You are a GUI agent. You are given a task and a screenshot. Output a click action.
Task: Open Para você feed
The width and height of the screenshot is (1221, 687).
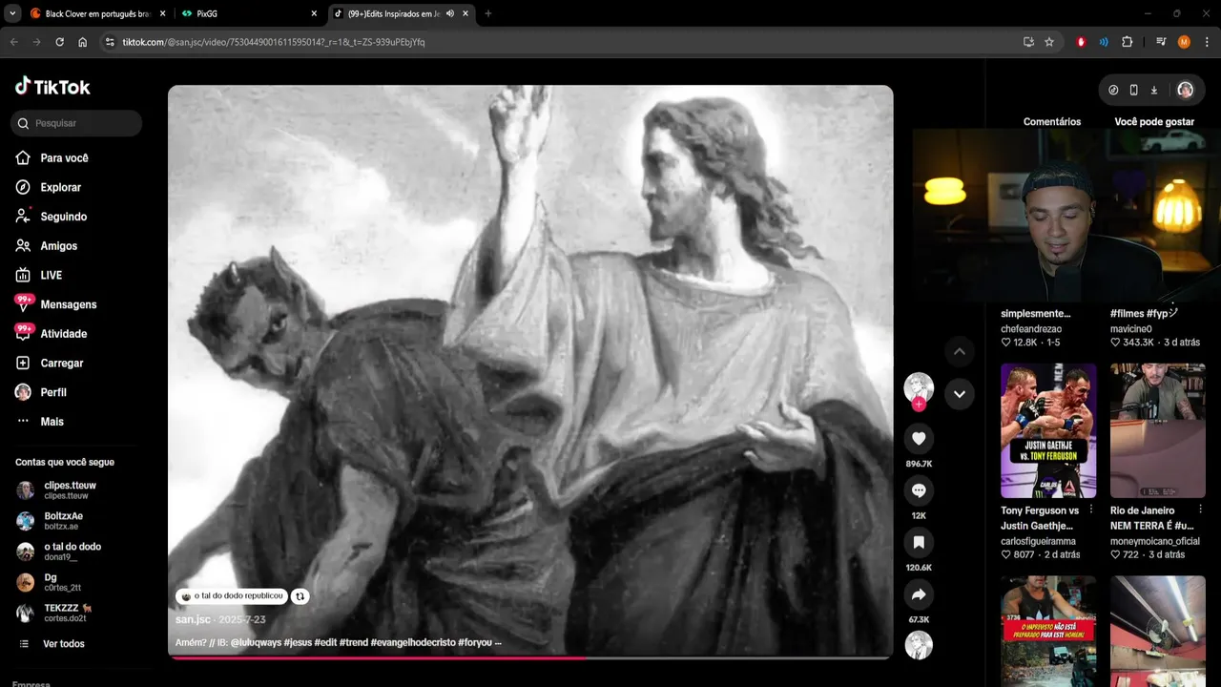(x=52, y=158)
